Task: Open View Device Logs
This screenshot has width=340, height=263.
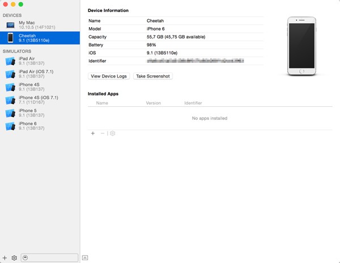Action: 109,76
